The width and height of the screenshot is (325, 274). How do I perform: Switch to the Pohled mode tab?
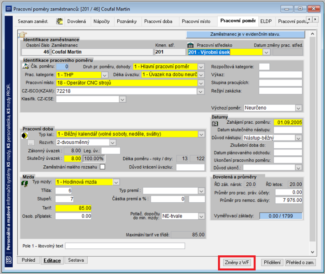[x=28, y=260]
